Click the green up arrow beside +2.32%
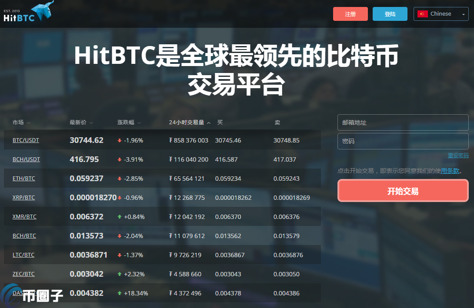Screen dimensions: 474x308 [x=120, y=274]
